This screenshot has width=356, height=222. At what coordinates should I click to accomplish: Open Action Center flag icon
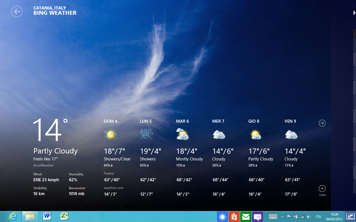[x=289, y=216]
